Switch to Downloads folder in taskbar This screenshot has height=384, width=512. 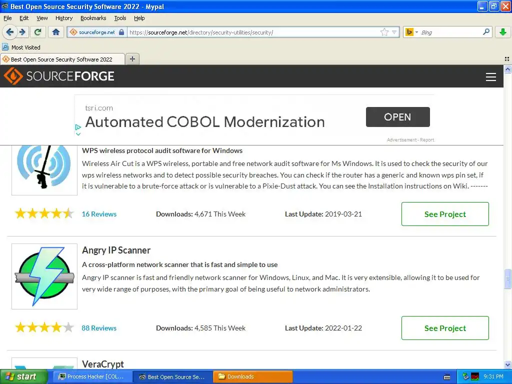point(252,376)
